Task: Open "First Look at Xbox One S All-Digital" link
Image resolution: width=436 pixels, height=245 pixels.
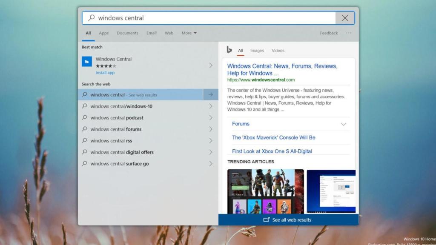Action: 272,151
